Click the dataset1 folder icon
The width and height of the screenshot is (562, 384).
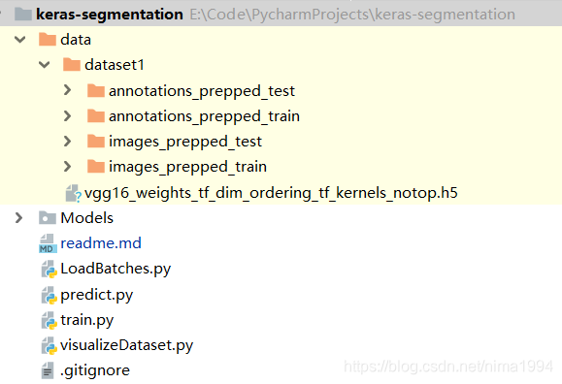[72, 65]
